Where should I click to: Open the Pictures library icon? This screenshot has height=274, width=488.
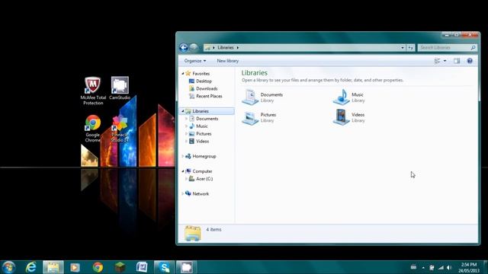click(250, 117)
